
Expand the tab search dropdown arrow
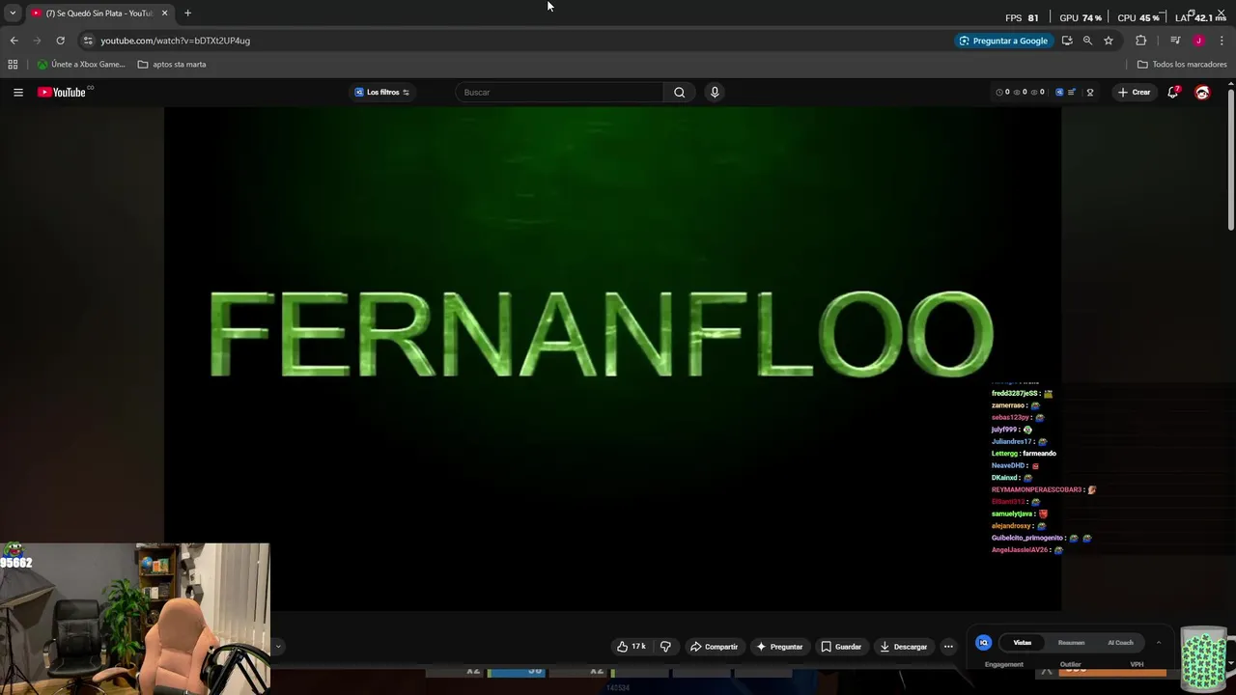click(13, 13)
